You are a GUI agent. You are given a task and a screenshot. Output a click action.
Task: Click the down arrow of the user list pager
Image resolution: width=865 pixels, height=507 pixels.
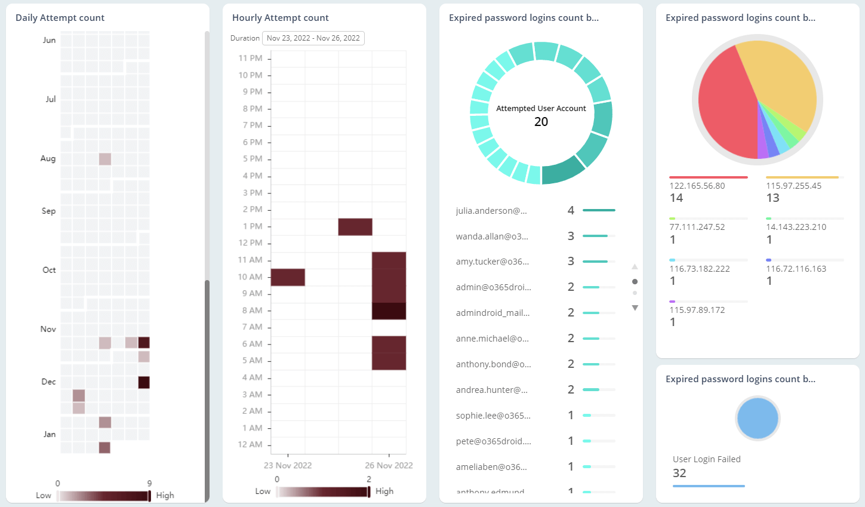pos(635,308)
